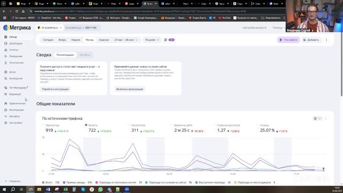Select Месяц period tab
Image resolution: width=343 pixels, height=193 pixels.
[90, 40]
